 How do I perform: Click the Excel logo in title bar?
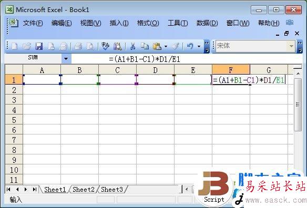click(9, 9)
